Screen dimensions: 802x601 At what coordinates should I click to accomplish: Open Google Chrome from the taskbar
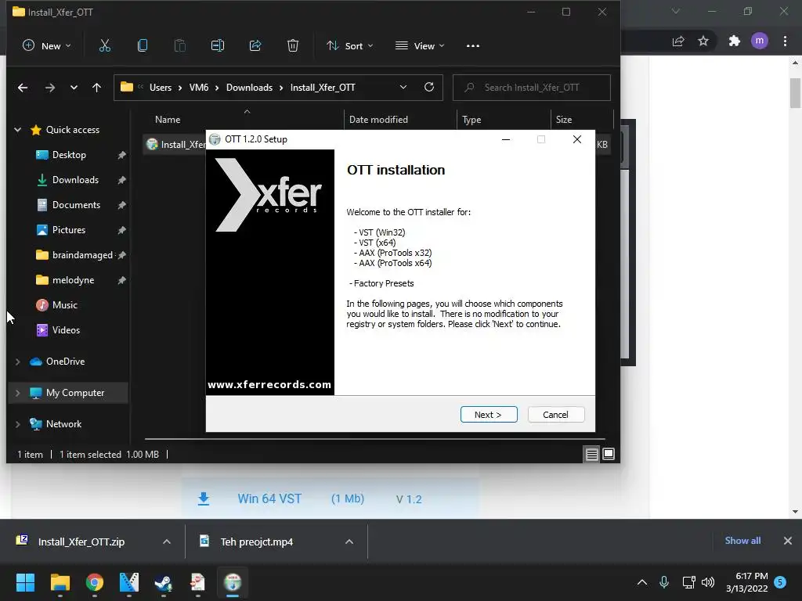pyautogui.click(x=95, y=582)
